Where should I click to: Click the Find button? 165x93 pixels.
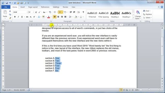pos(147,11)
